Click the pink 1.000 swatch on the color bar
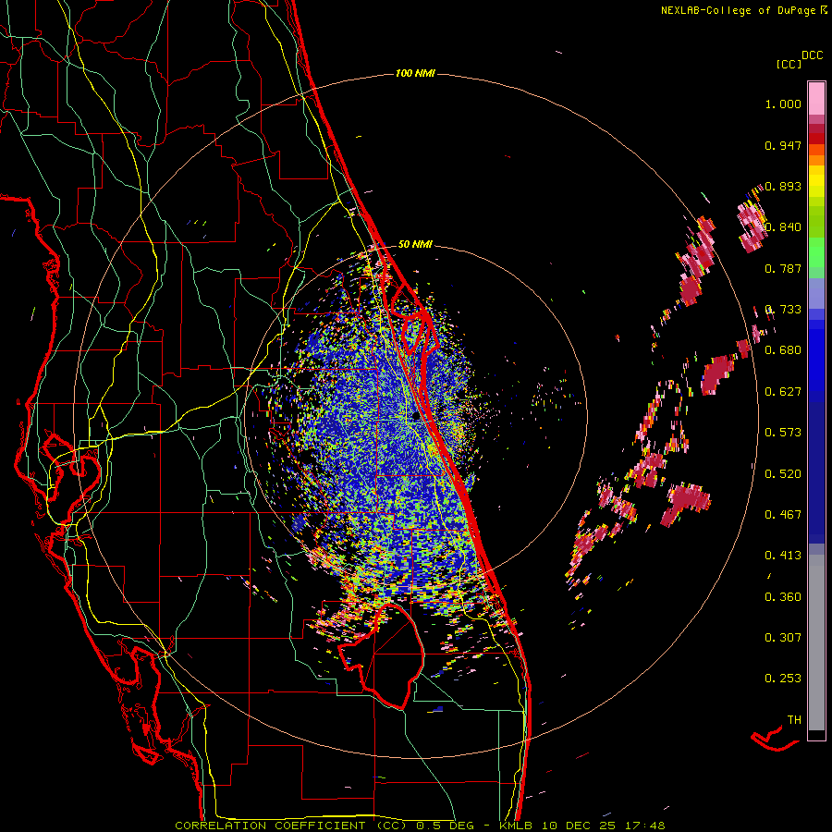This screenshot has width=832, height=832. click(x=816, y=99)
